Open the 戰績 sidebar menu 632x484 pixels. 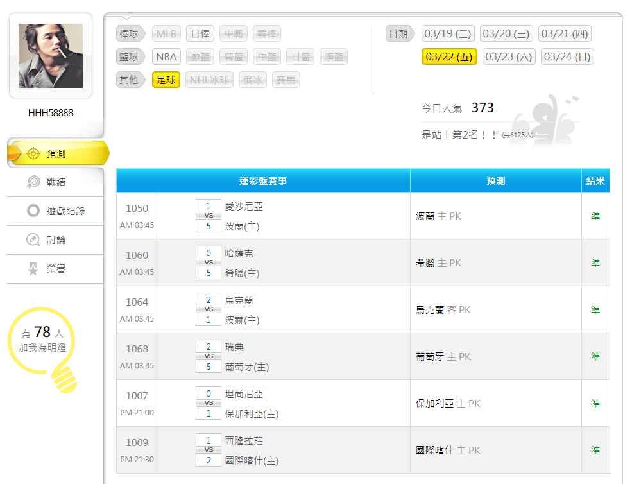pyautogui.click(x=56, y=182)
